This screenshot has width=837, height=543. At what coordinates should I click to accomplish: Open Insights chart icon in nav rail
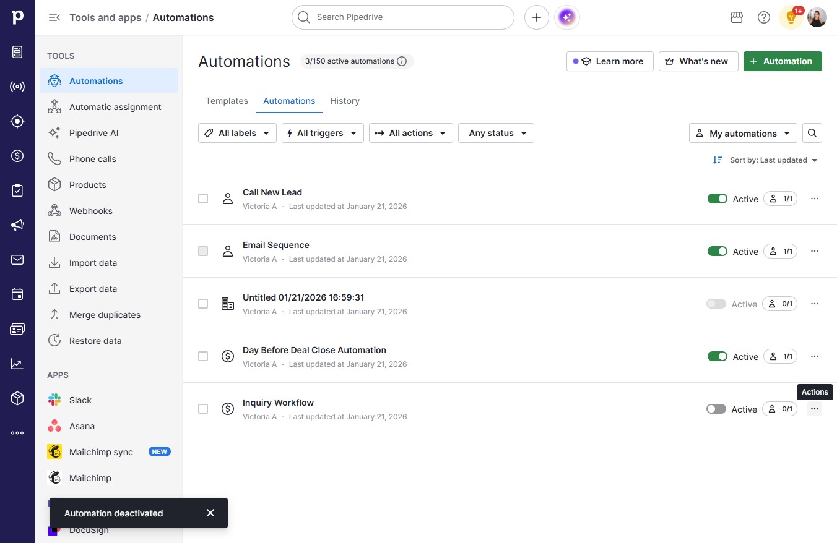coord(17,364)
